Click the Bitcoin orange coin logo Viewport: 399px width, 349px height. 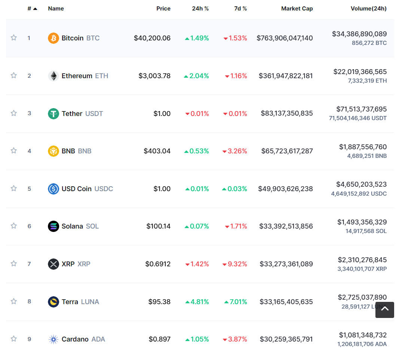pyautogui.click(x=54, y=38)
